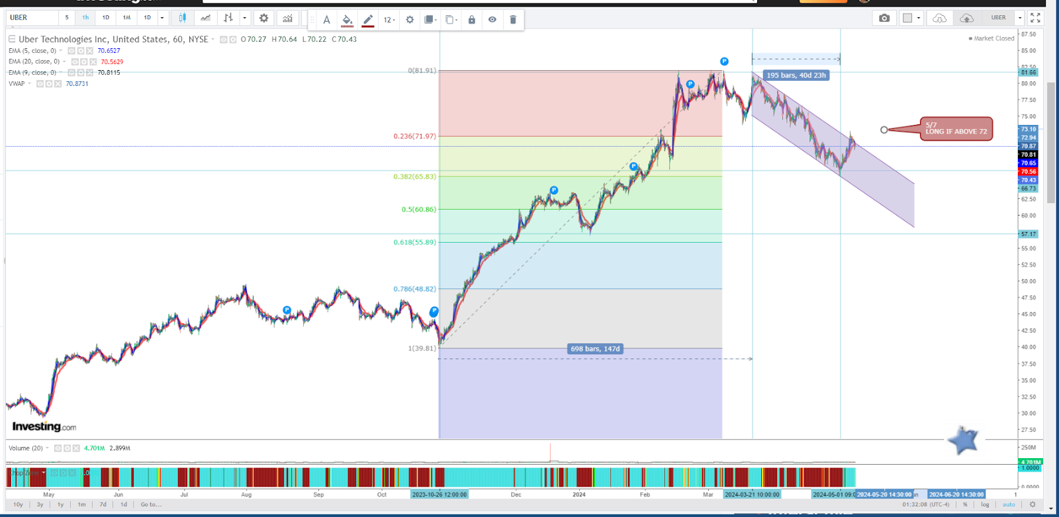Viewport: 1059px width, 517px height.
Task: Open the line color pencil swatch
Action: point(368,20)
